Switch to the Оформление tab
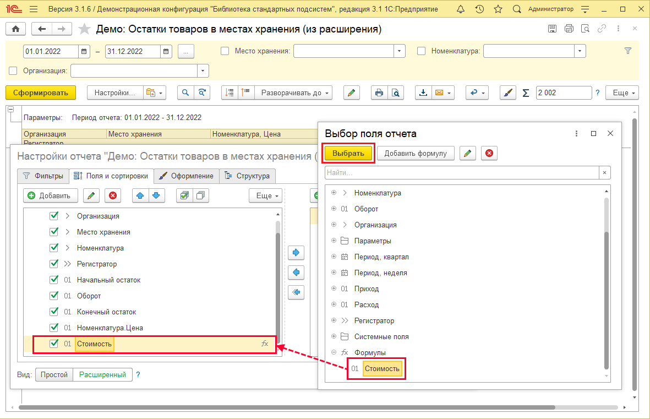The height and width of the screenshot is (419, 650). click(x=186, y=176)
